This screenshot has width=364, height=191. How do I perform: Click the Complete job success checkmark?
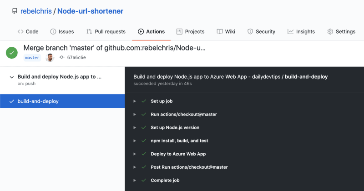coord(144,181)
